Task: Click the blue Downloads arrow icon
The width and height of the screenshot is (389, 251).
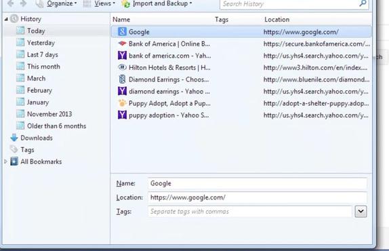Action: coord(14,138)
